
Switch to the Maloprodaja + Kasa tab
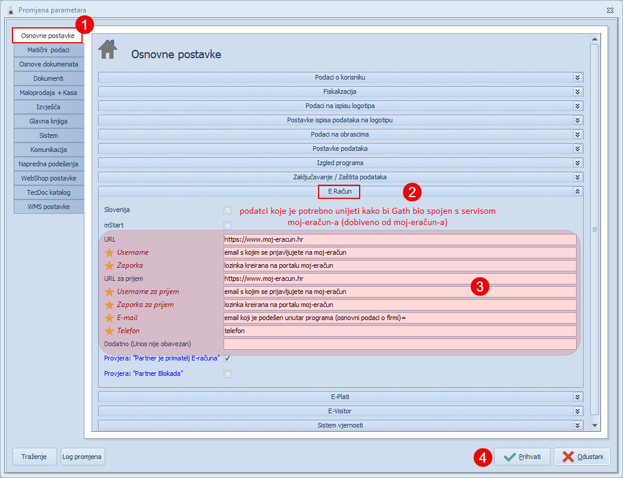(48, 93)
